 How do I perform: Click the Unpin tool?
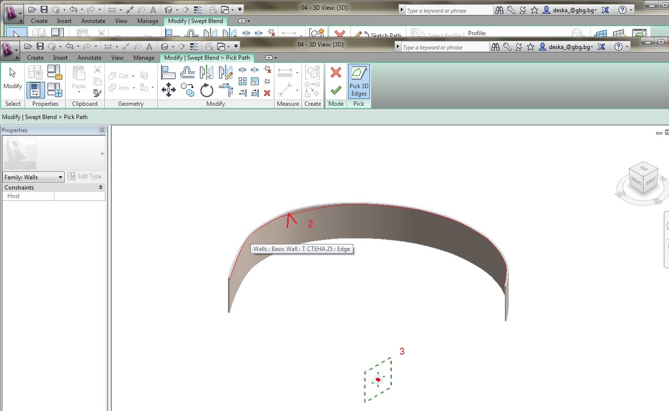pyautogui.click(x=267, y=70)
